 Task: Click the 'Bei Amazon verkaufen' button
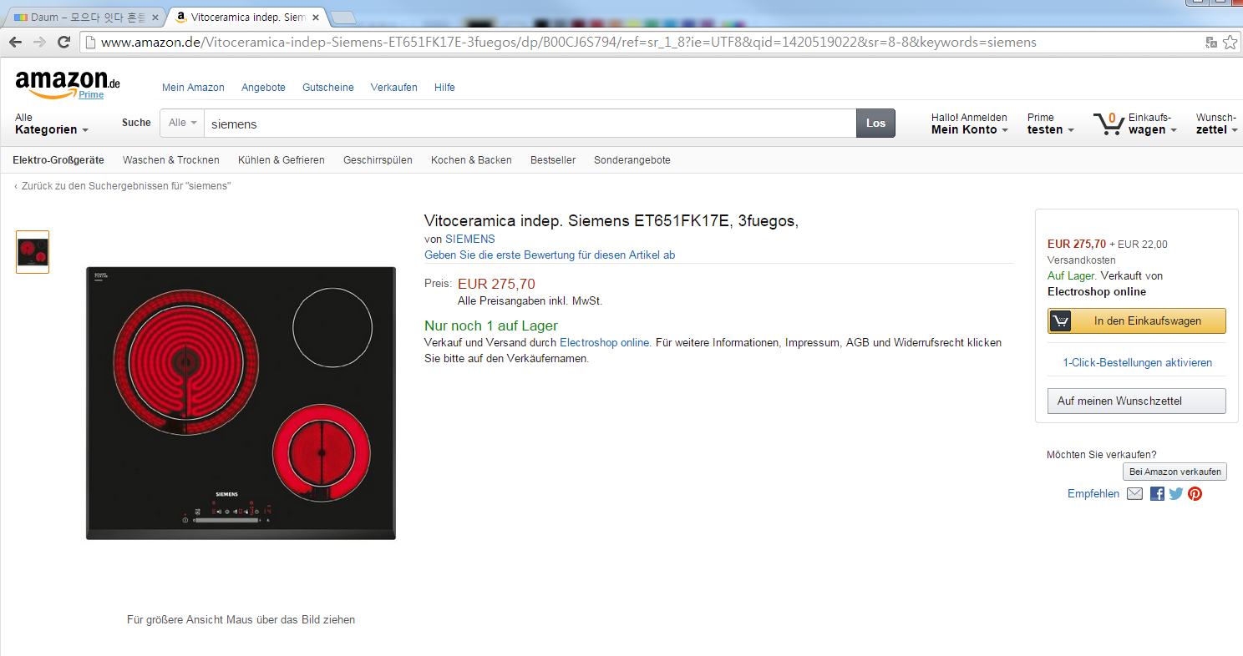(1175, 472)
